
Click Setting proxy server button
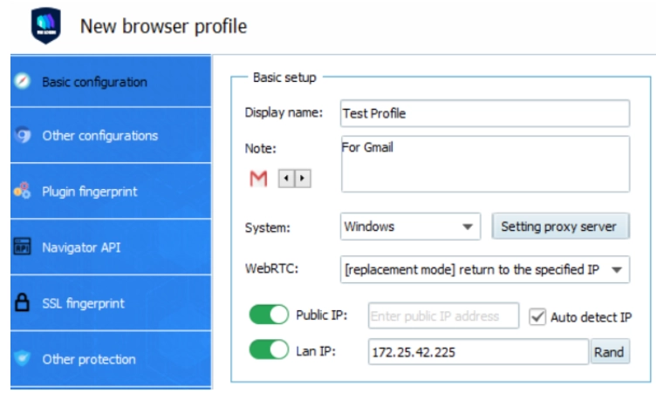pos(561,227)
